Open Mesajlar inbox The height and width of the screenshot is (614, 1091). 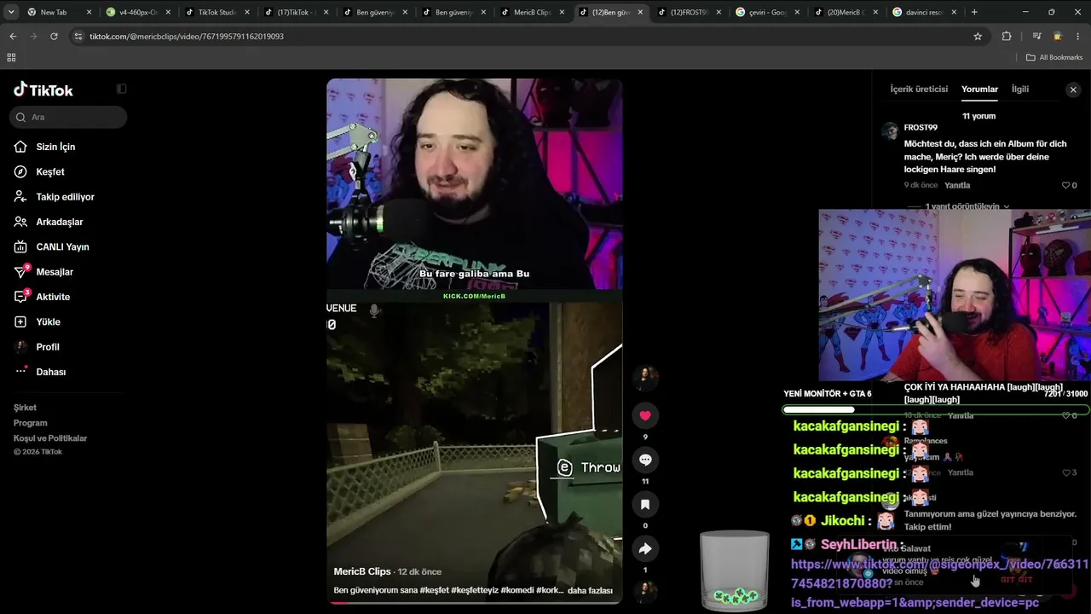click(x=55, y=272)
